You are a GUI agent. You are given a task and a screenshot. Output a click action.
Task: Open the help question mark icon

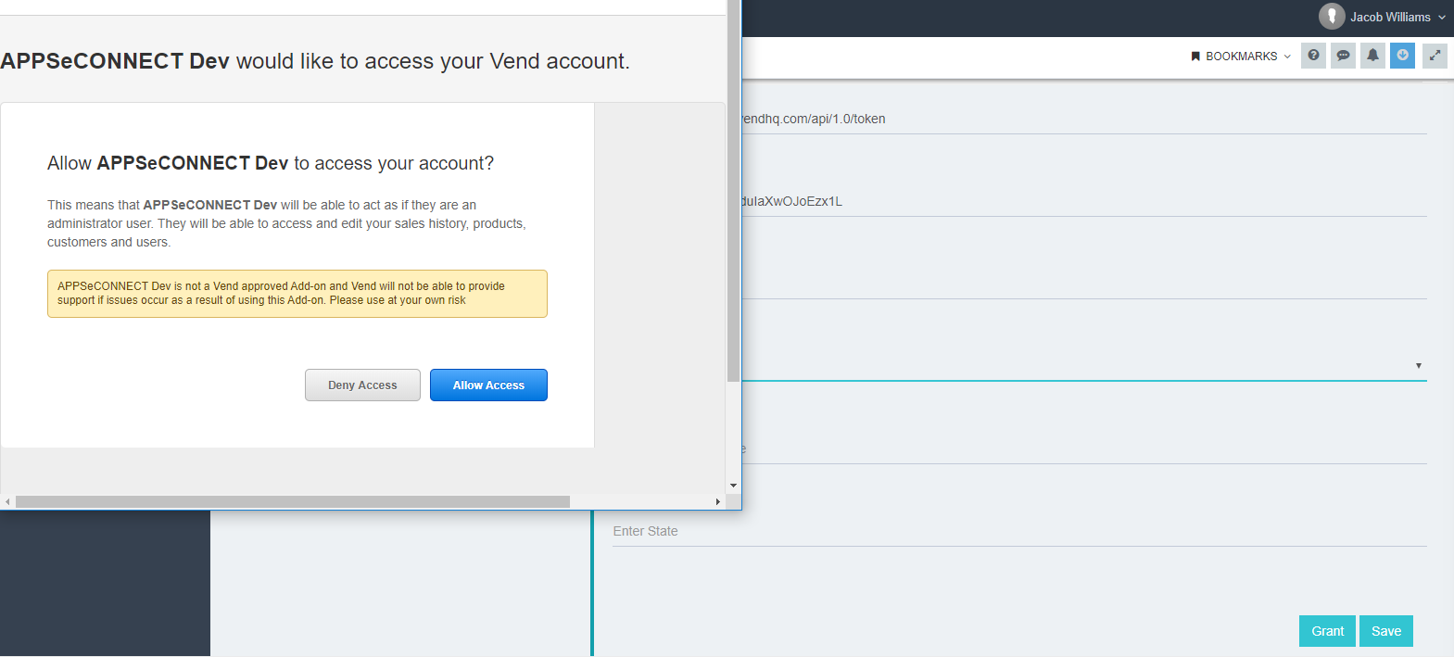point(1313,56)
